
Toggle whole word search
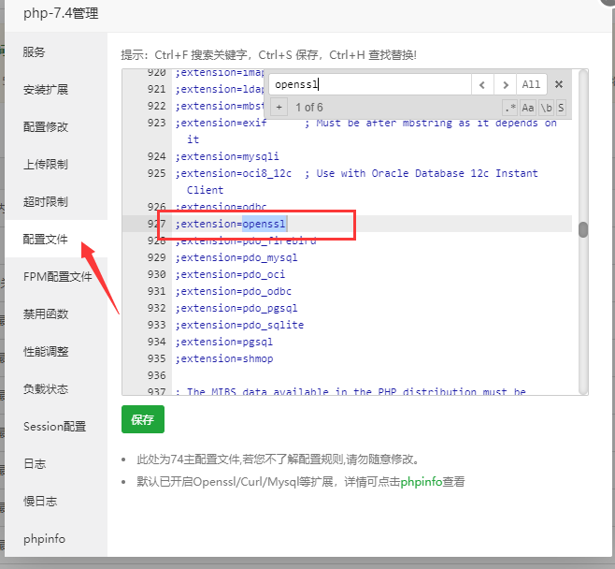545,108
